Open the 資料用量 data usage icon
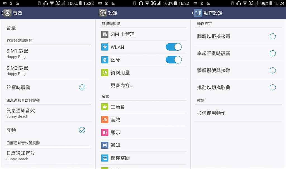Image resolution: width=286 pixels, height=169 pixels. (105, 73)
